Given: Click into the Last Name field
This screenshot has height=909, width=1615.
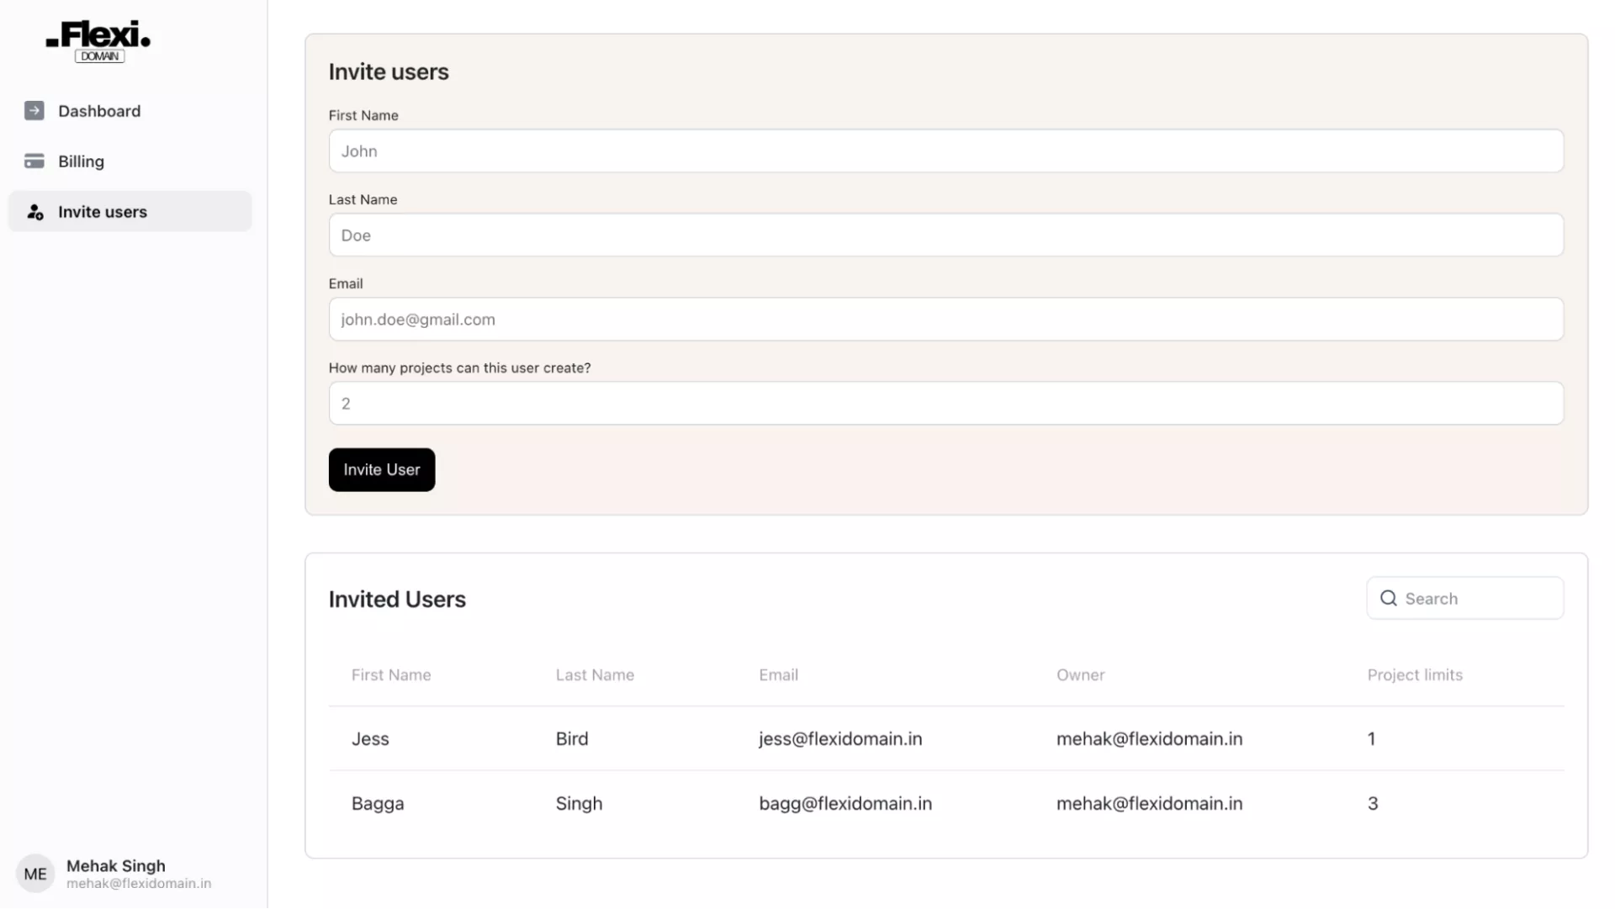Looking at the screenshot, I should pos(945,235).
